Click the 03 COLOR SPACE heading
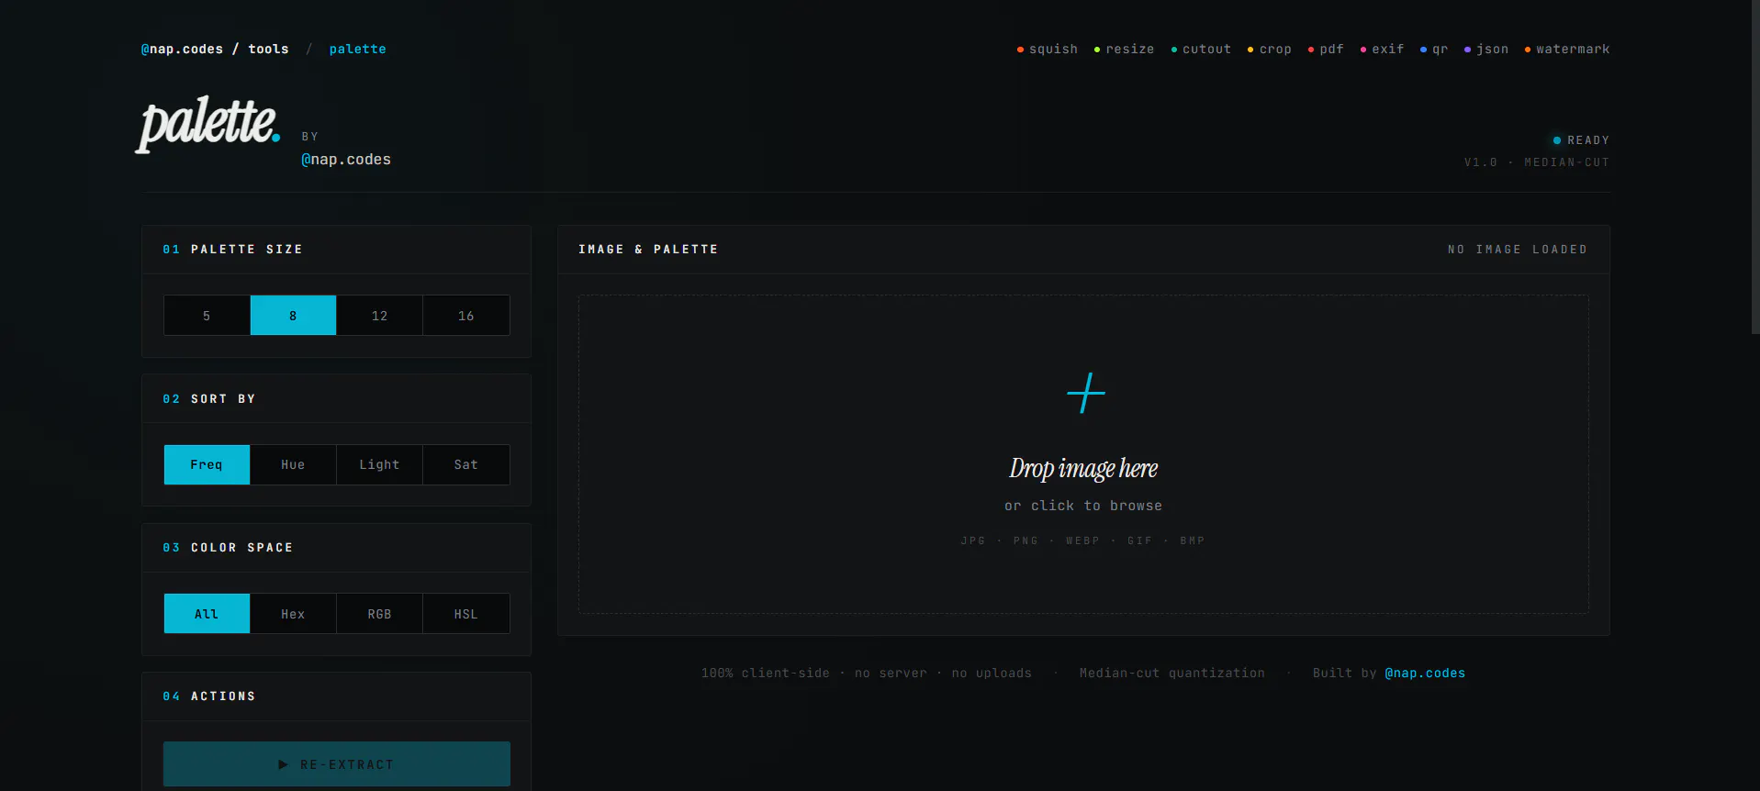1760x791 pixels. 228,548
